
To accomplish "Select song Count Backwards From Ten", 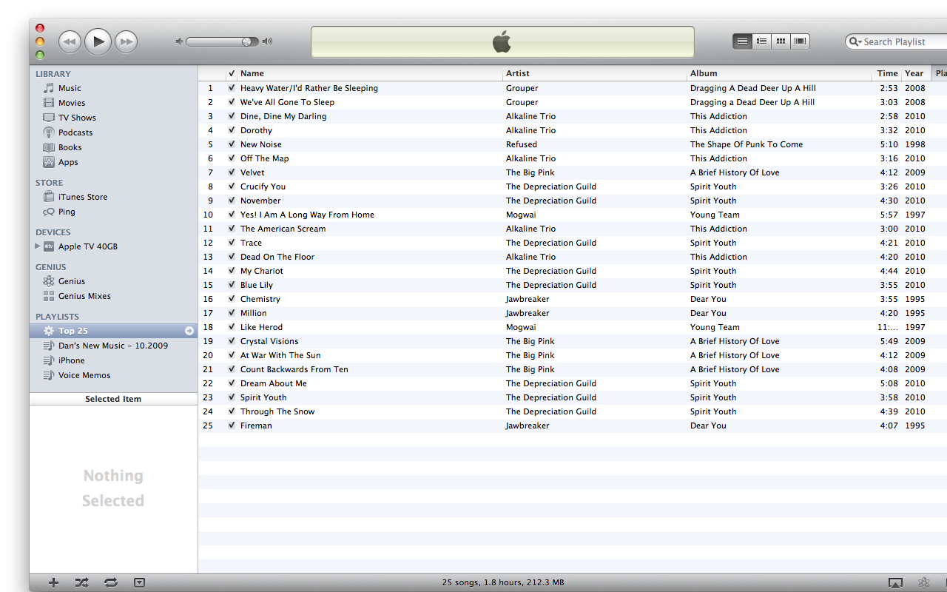I will click(x=294, y=369).
